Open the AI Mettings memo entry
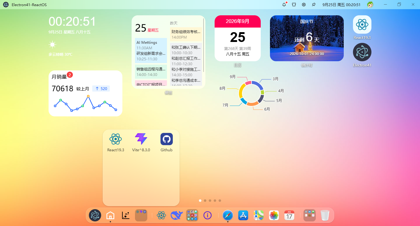Image resolution: width=420 pixels, height=226 pixels. (x=151, y=45)
